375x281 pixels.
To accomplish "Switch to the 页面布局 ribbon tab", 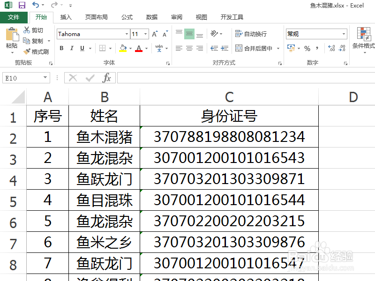I will pos(97,17).
